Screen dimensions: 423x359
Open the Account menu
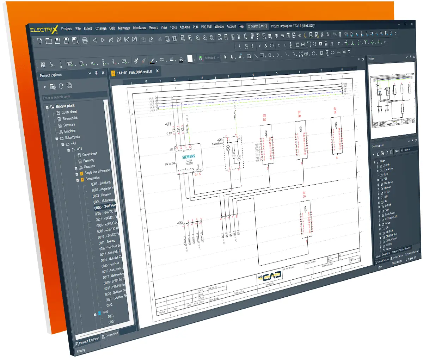(x=231, y=26)
